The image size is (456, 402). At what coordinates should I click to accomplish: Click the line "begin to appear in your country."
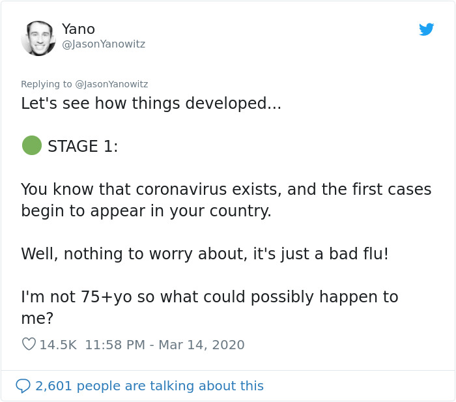[x=146, y=211]
